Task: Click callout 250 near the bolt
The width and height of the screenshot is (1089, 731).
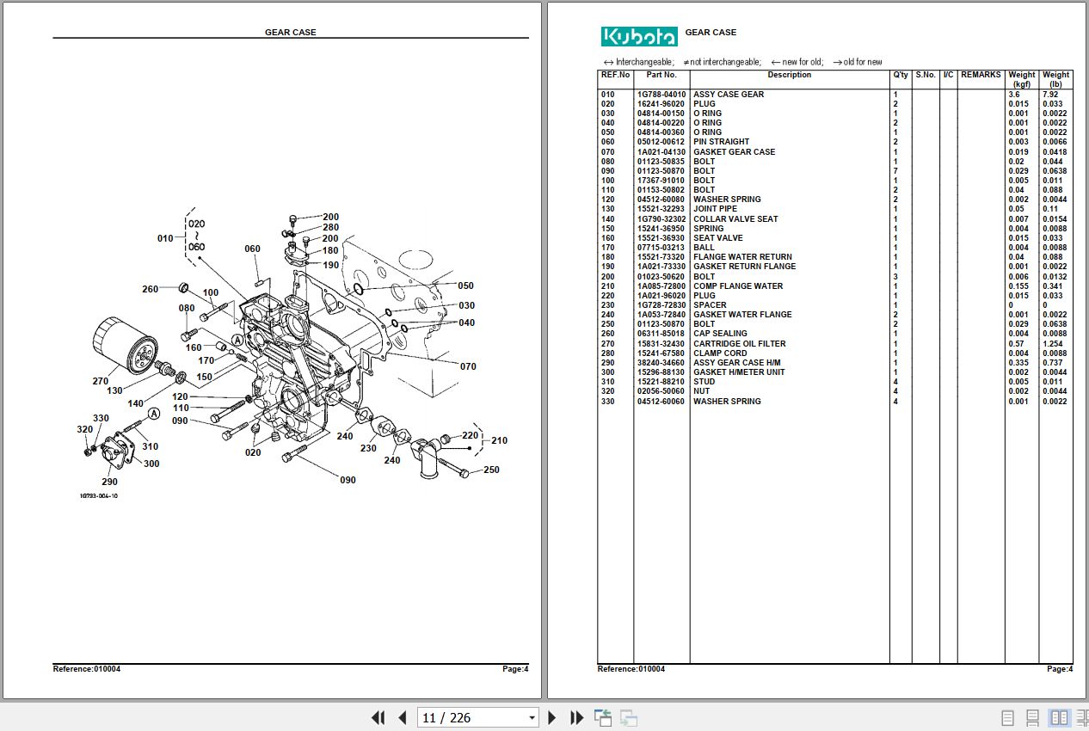Action: (x=491, y=470)
